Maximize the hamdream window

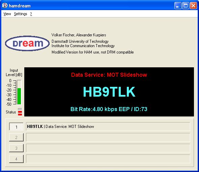(186, 6)
